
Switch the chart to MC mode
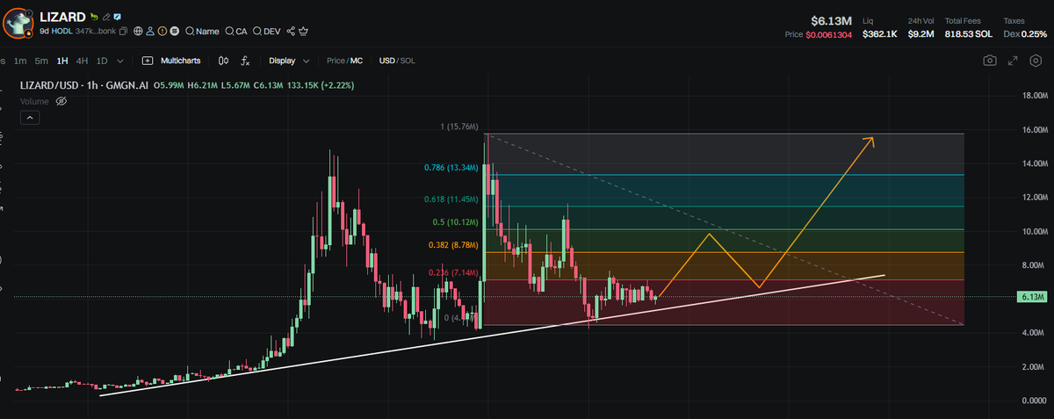coord(357,61)
